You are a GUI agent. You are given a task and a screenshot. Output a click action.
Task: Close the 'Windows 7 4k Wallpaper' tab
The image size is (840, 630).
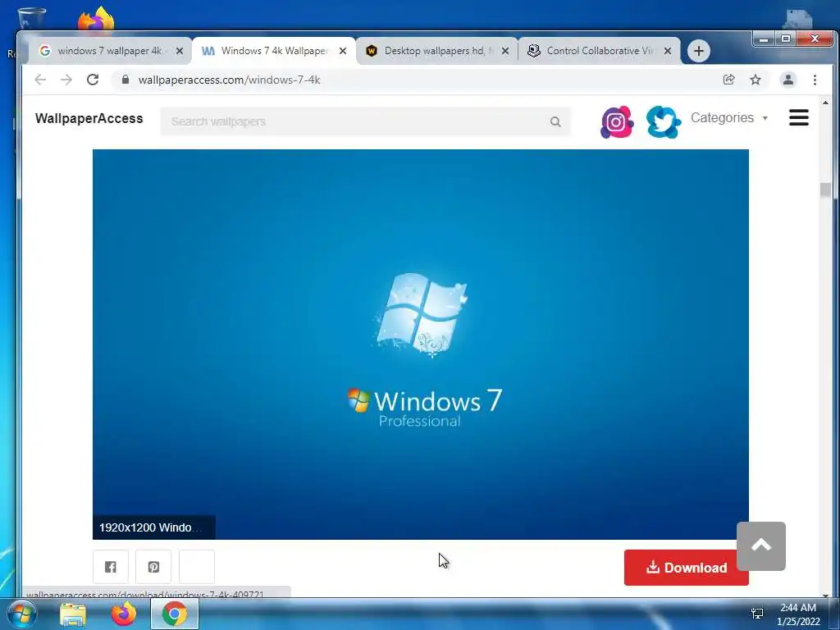[x=343, y=51]
